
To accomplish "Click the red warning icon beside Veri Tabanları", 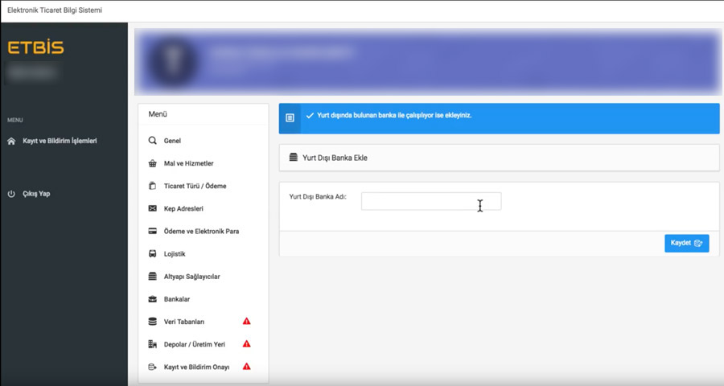I will click(x=247, y=321).
